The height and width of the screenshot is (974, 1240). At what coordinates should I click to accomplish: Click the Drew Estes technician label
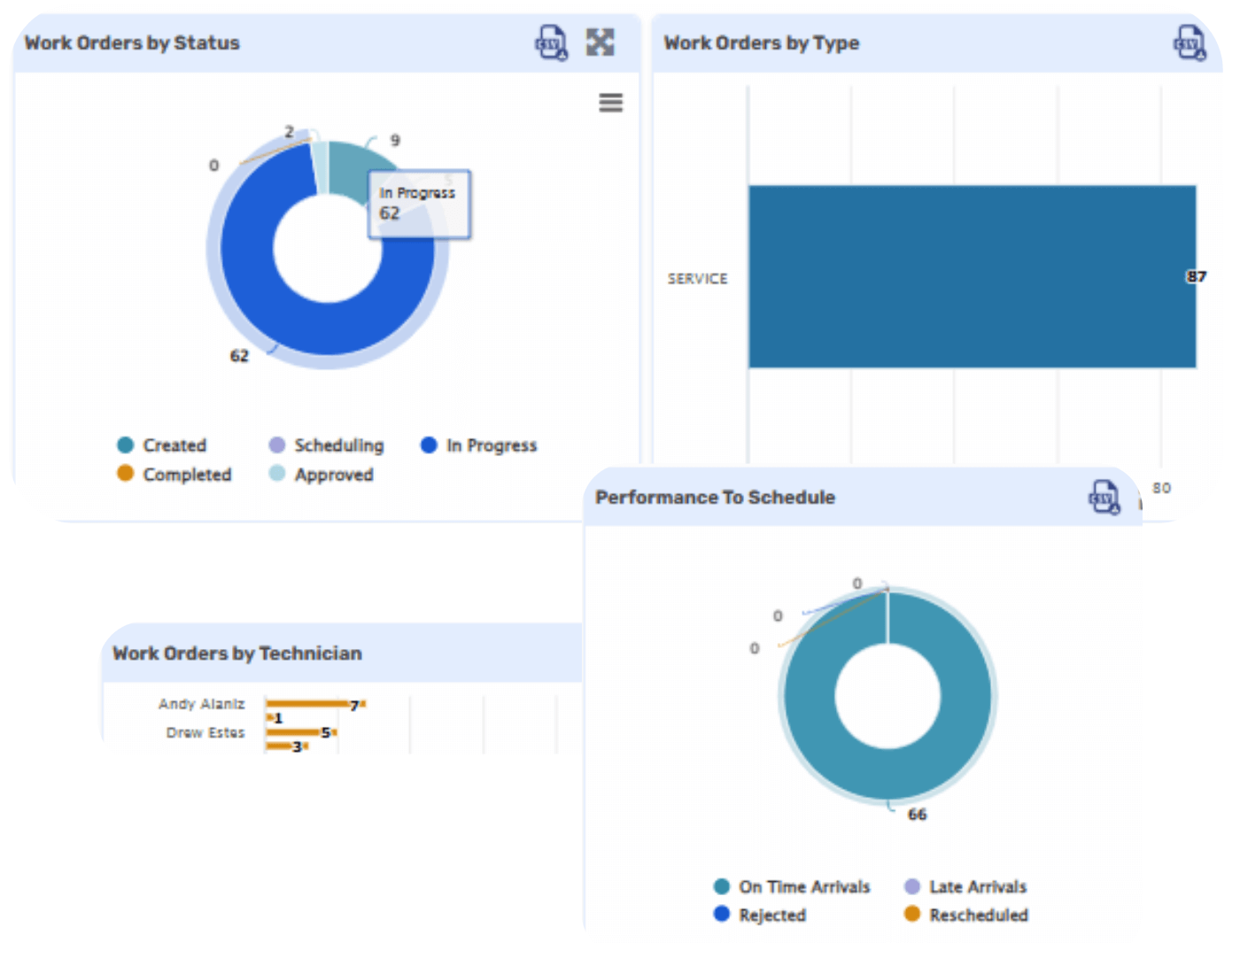point(205,732)
